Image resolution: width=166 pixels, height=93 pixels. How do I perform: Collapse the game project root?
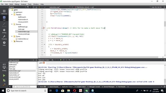point(10,10)
